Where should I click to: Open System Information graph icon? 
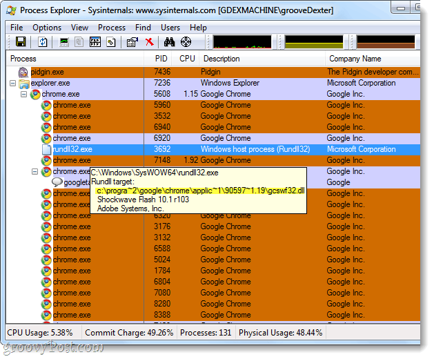click(64, 42)
